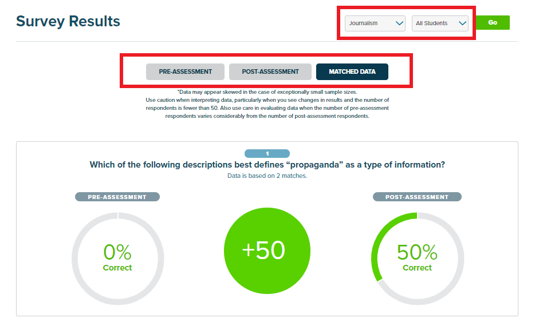Viewport: 543px width, 322px height.
Task: Select the Matched Data tab
Action: coord(352,71)
